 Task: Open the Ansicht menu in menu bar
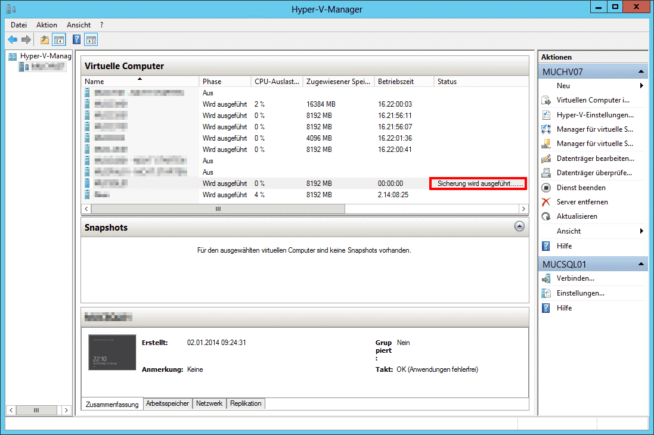[79, 25]
